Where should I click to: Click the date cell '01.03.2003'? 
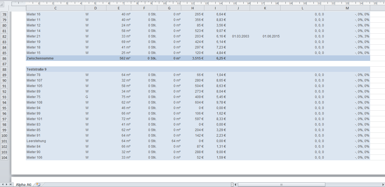(x=238, y=36)
